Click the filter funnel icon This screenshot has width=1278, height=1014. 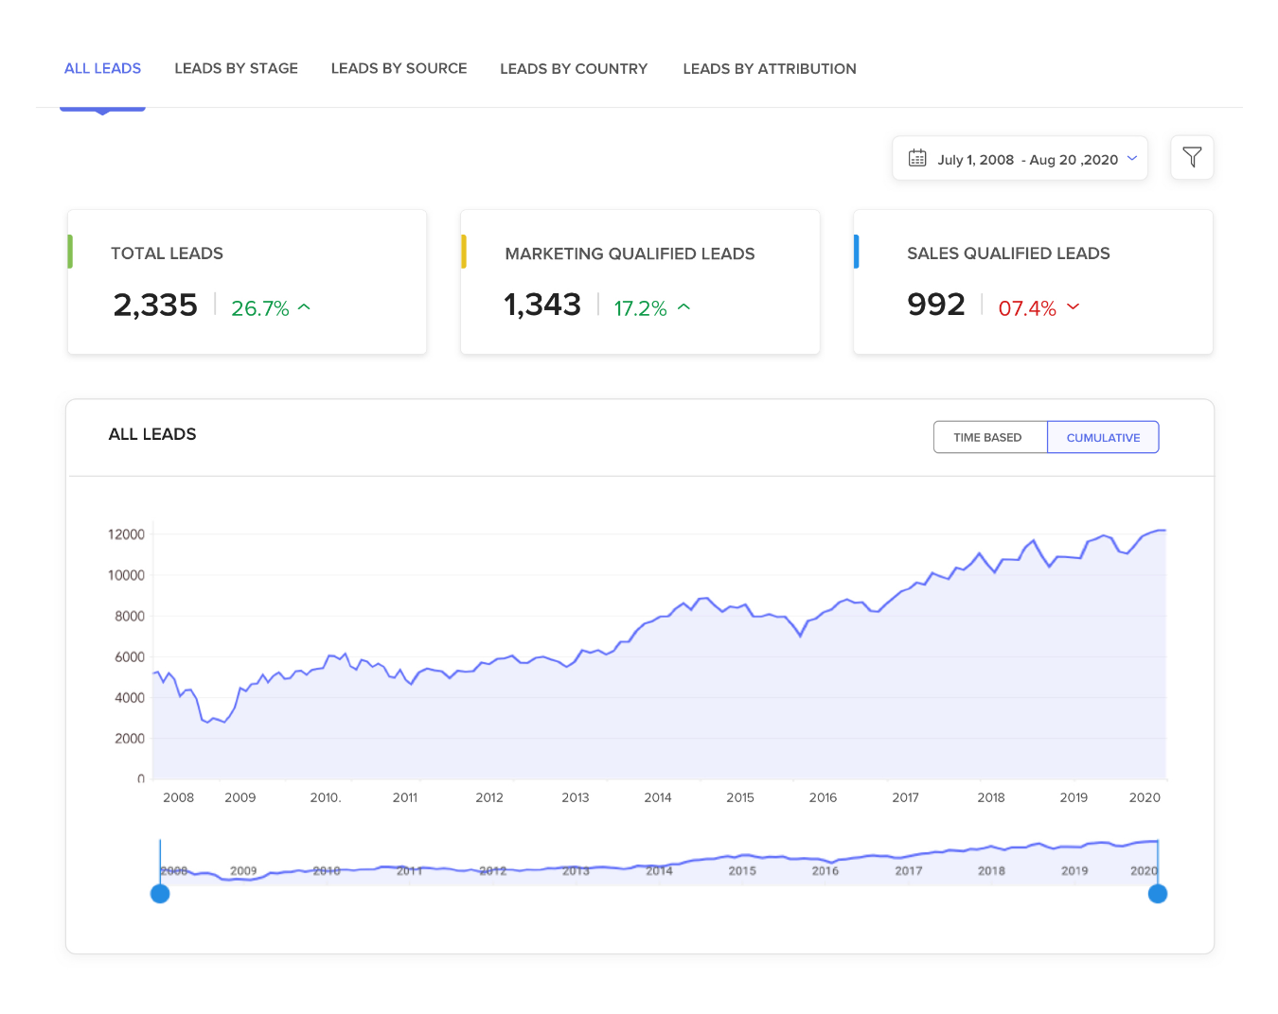1192,157
